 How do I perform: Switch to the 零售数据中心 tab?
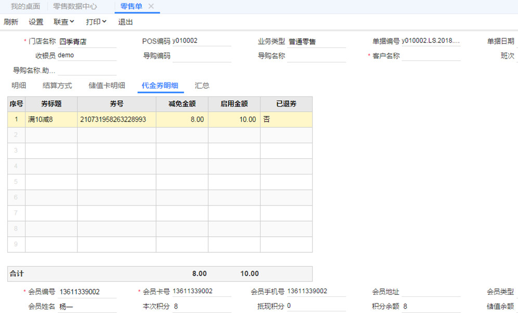click(75, 6)
